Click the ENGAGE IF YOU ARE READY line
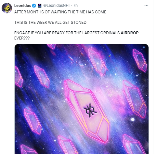 (x=76, y=33)
